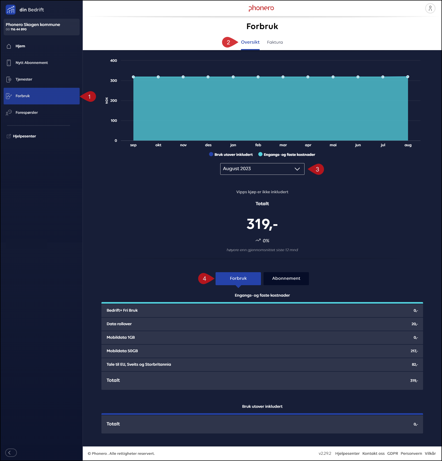The width and height of the screenshot is (442, 461).
Task: Click the sep data point on chart
Action: [x=133, y=77]
